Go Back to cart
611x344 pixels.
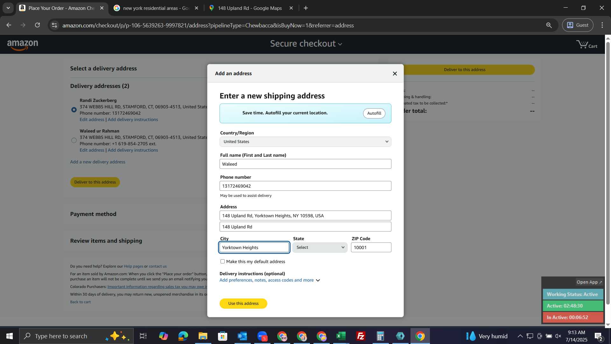pos(80,302)
